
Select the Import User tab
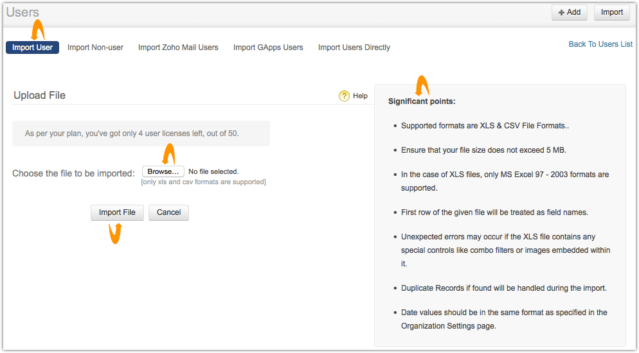[x=32, y=47]
